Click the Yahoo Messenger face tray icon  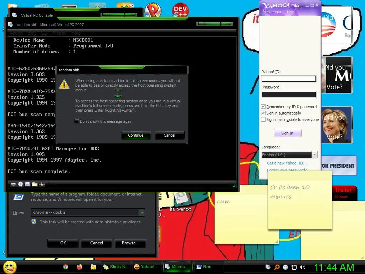tap(286, 267)
